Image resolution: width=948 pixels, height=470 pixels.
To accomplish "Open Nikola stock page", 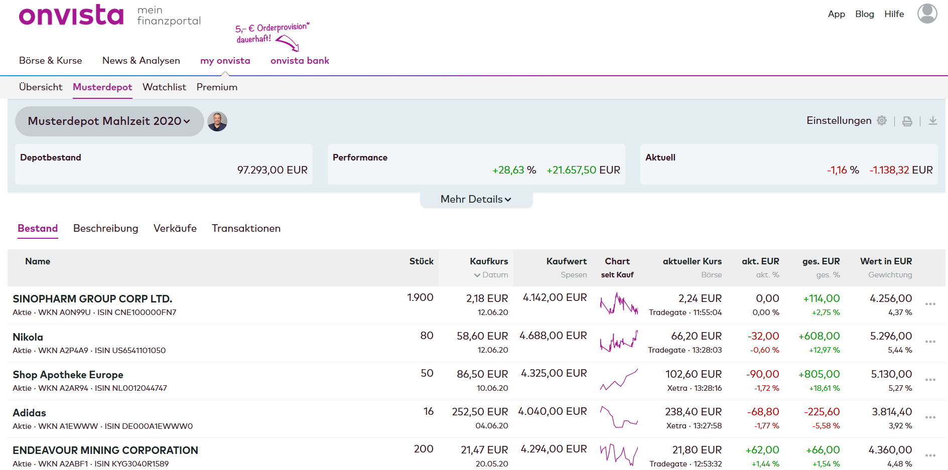I will coord(28,337).
